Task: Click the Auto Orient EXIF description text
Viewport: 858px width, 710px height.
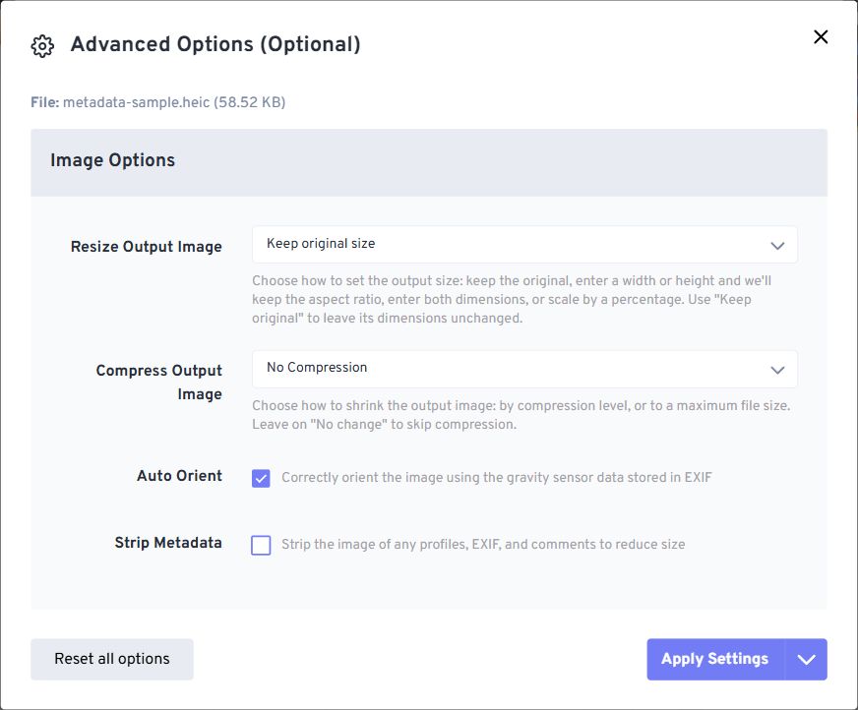Action: (496, 478)
